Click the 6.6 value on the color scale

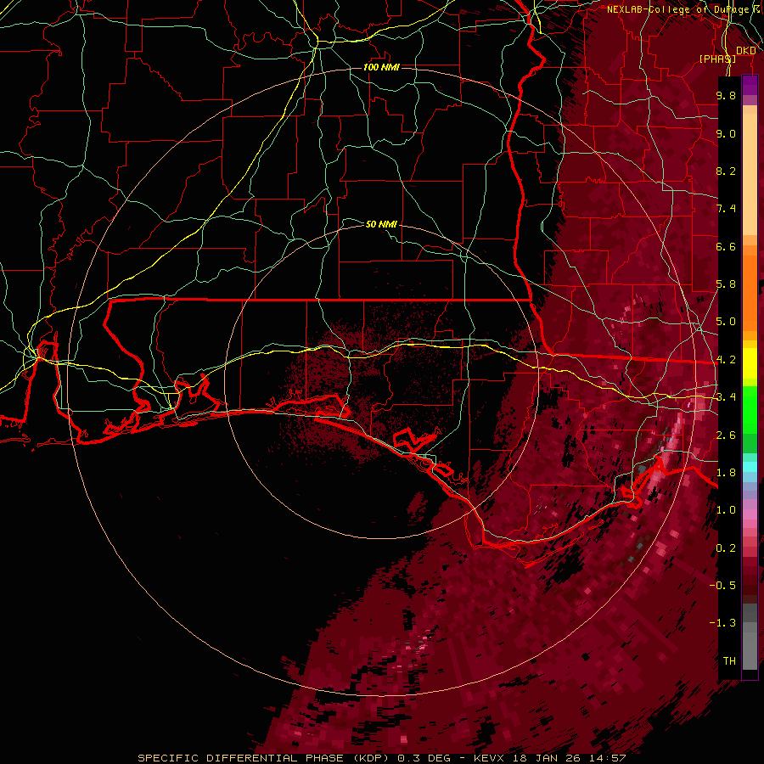[726, 246]
